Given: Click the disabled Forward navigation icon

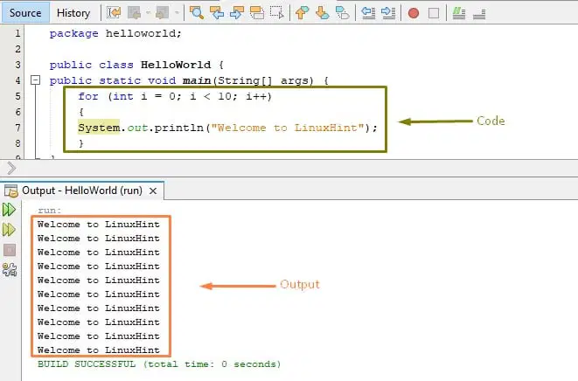Looking at the screenshot, I should (x=162, y=13).
